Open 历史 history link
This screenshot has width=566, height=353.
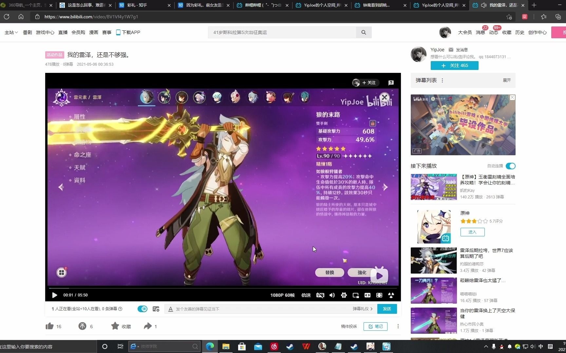[x=520, y=32]
